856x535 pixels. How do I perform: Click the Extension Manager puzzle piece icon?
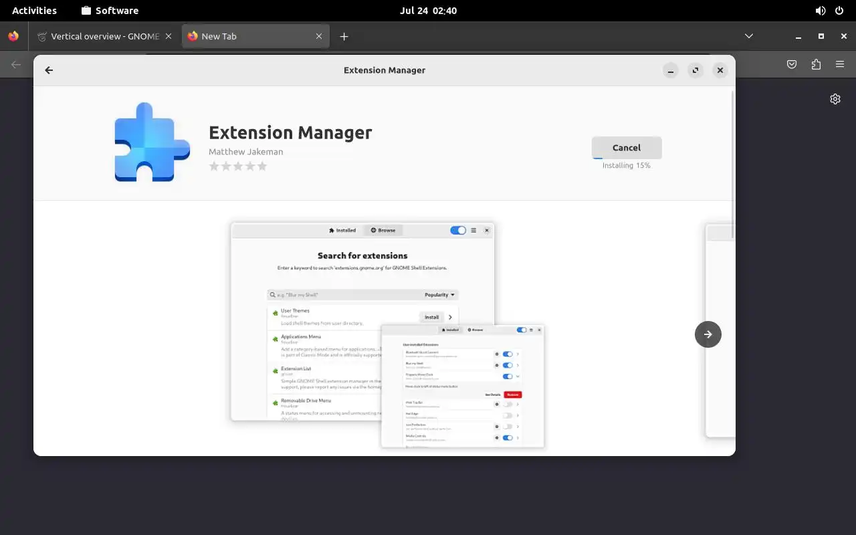152,142
